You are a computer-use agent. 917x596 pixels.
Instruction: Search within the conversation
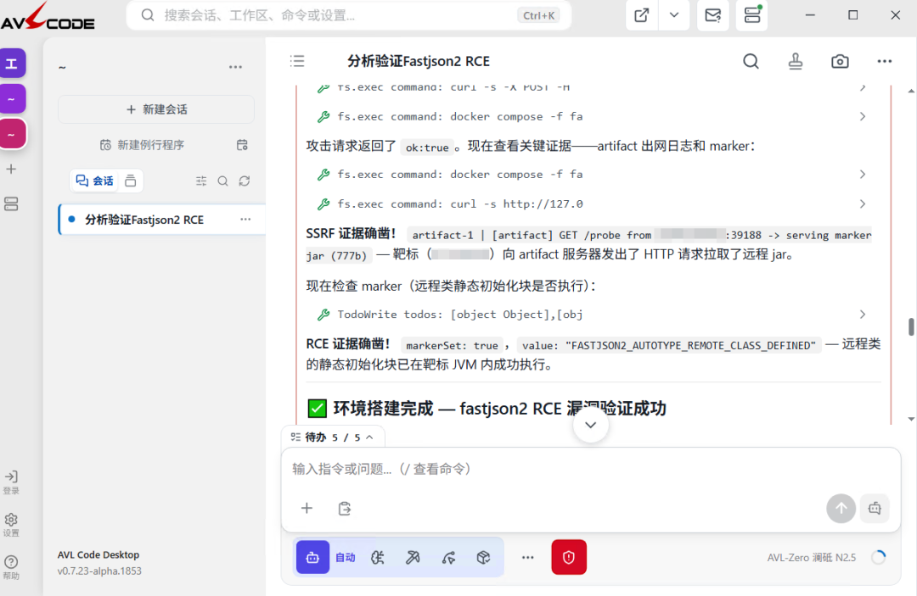[x=751, y=61]
